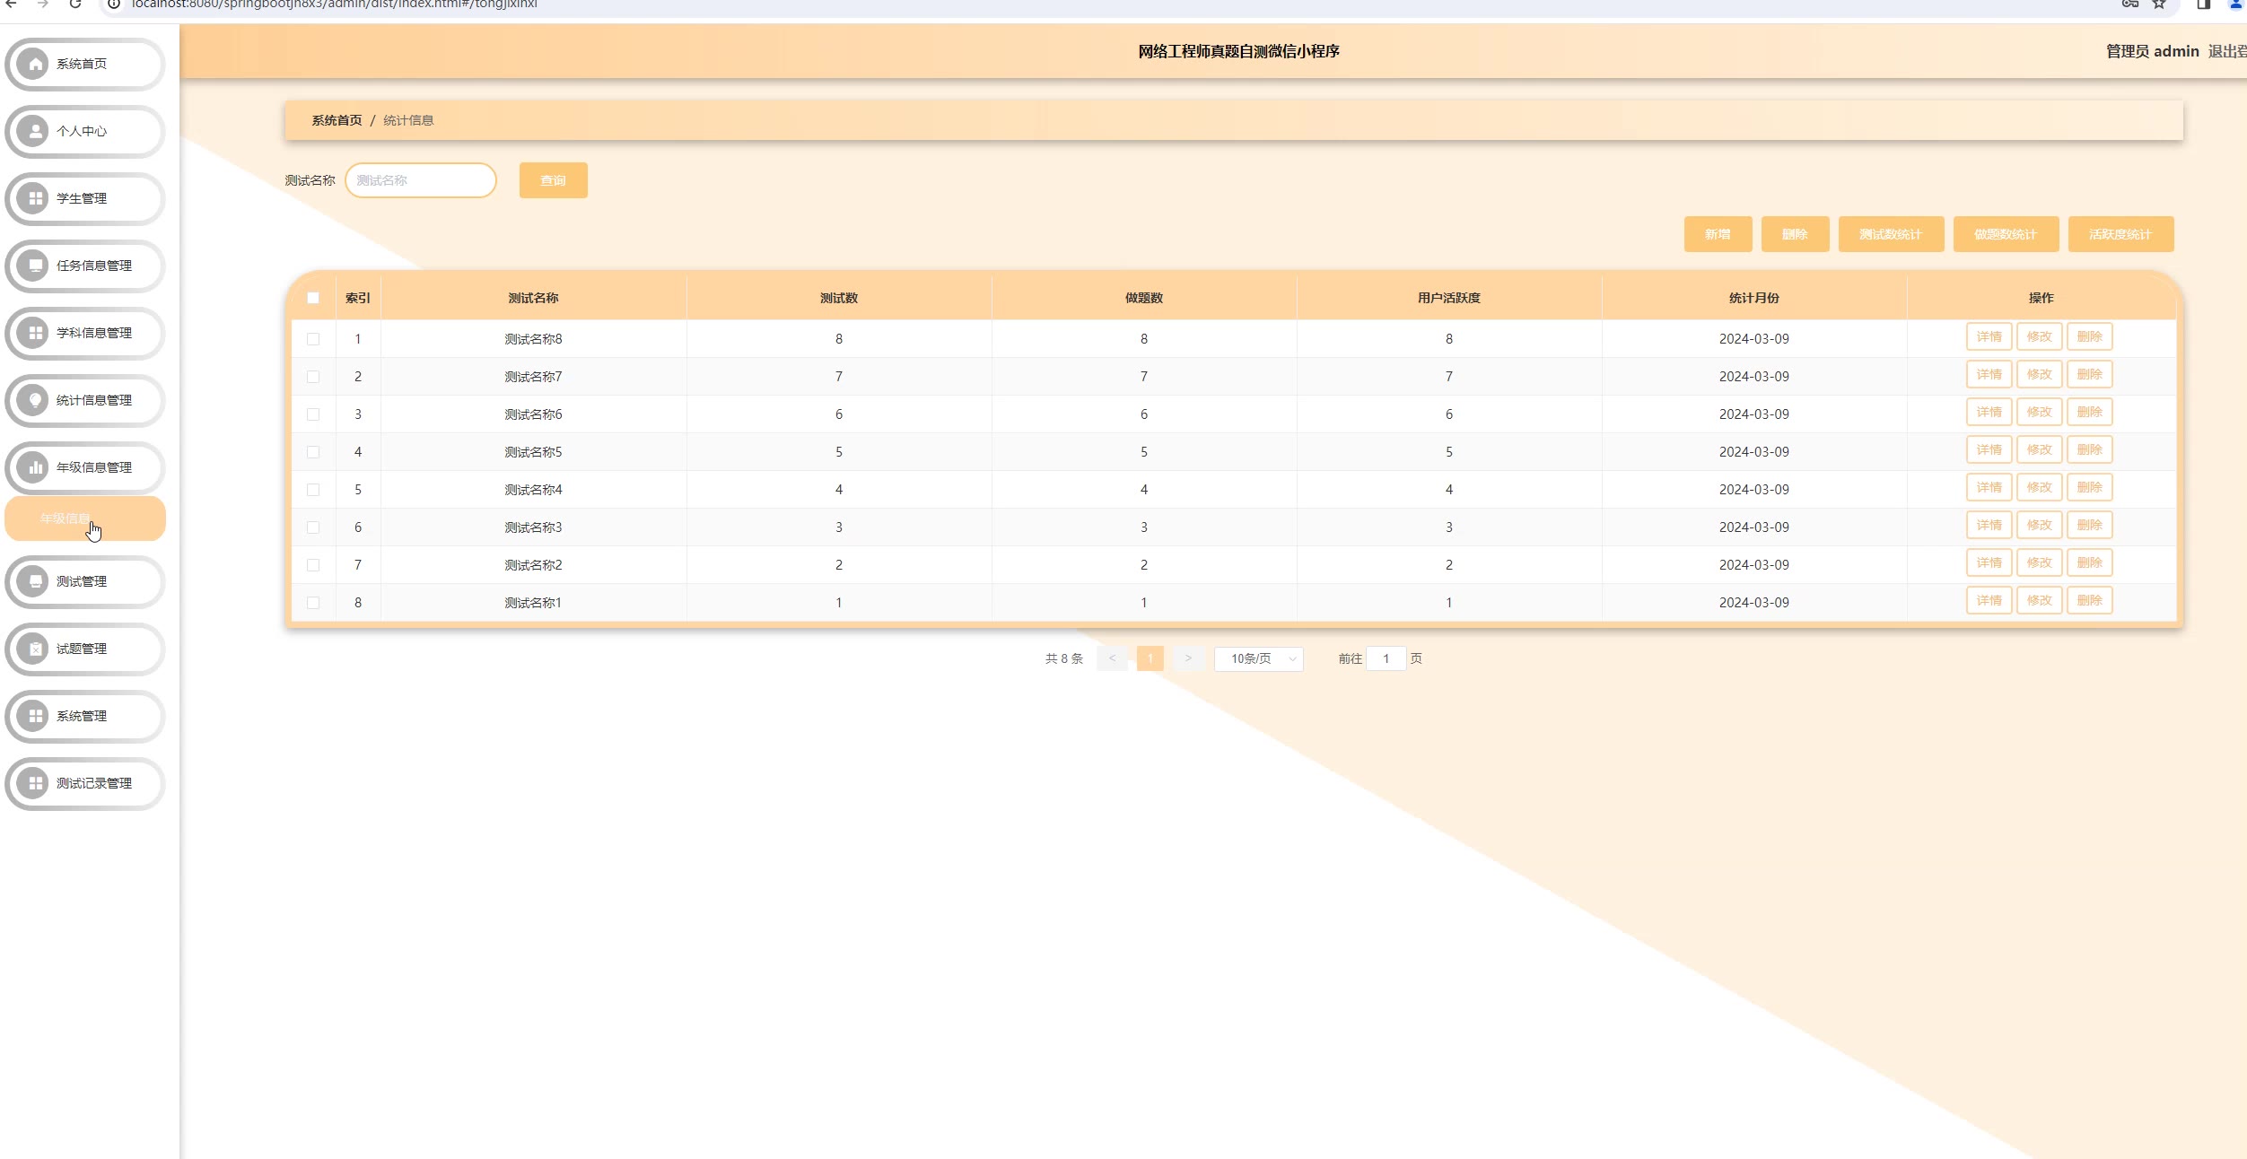Click the monitor icon beside 任务信息管理

point(34,266)
